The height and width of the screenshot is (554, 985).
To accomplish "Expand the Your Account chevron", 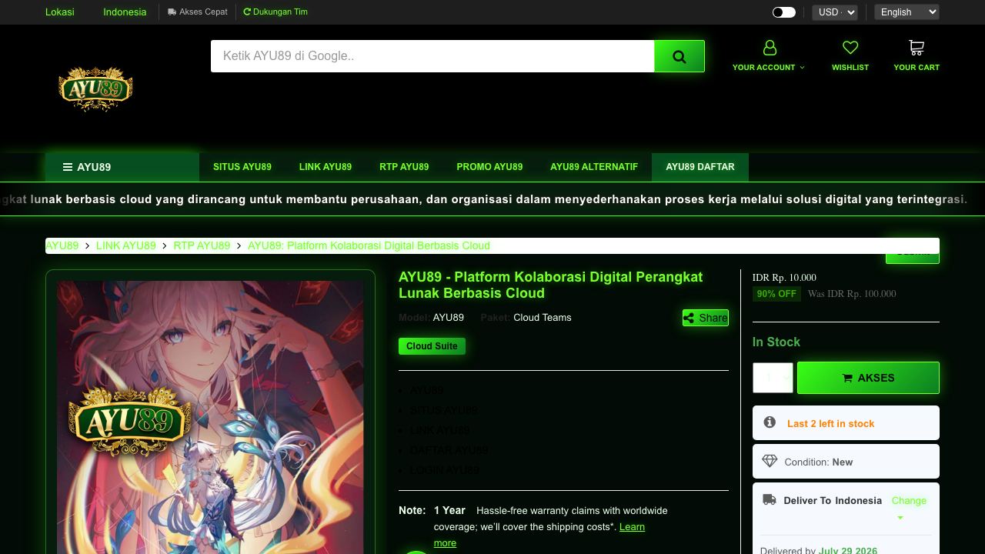I will 803,68.
